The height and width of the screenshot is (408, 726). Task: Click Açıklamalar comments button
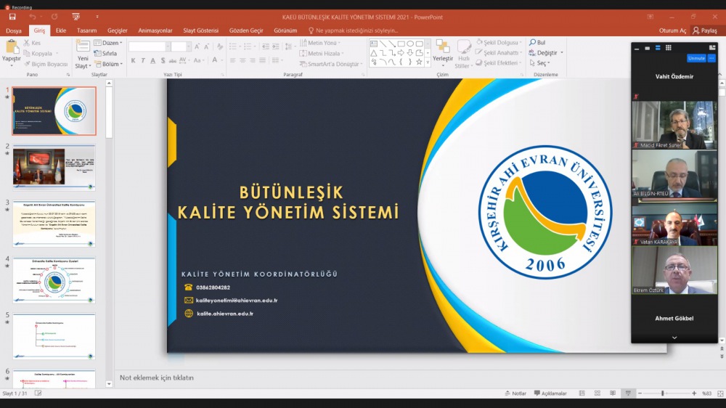coord(550,393)
